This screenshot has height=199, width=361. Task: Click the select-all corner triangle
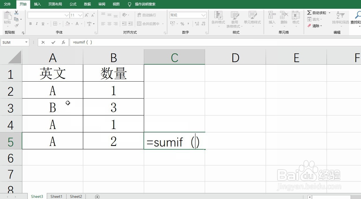[14, 57]
